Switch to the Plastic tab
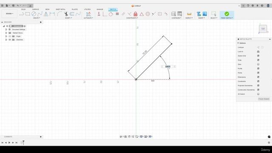 75,9
